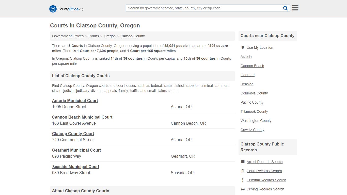Open Clatsop County Court listing

[x=73, y=134]
